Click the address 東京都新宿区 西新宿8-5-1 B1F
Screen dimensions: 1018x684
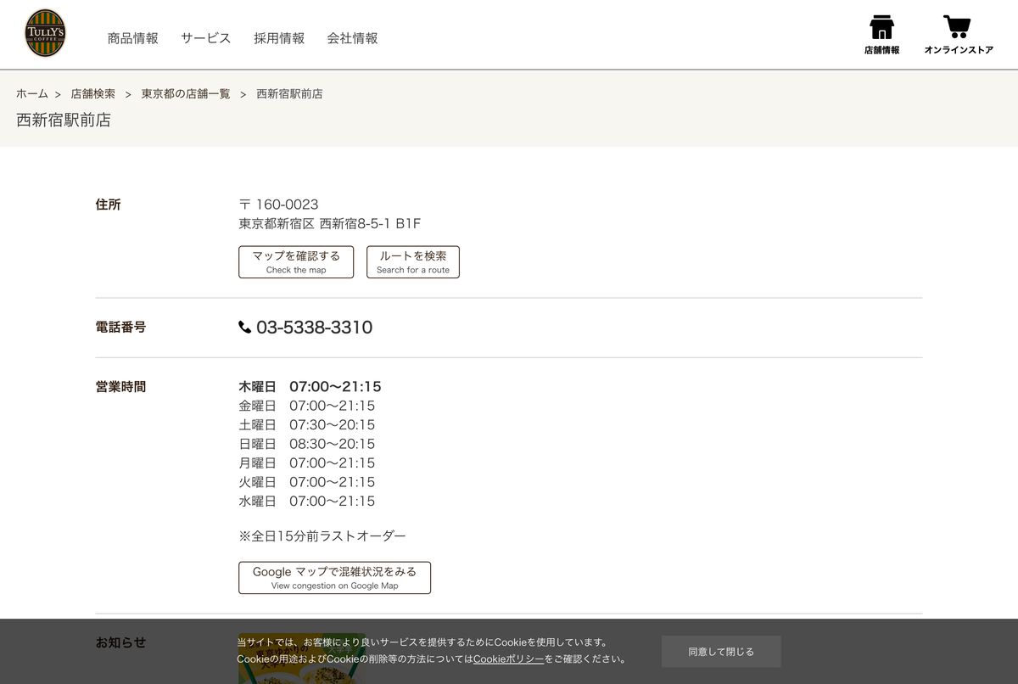330,224
